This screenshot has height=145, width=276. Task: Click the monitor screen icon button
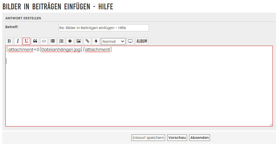click(131, 41)
